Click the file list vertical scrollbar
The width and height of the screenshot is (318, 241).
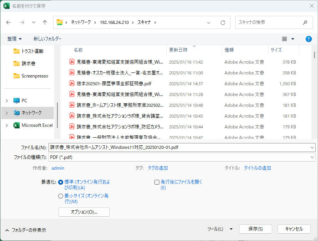pyautogui.click(x=315, y=93)
